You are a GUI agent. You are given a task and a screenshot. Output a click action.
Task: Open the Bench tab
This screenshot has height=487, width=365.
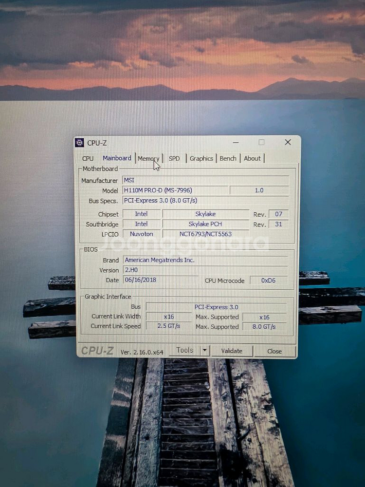(228, 158)
